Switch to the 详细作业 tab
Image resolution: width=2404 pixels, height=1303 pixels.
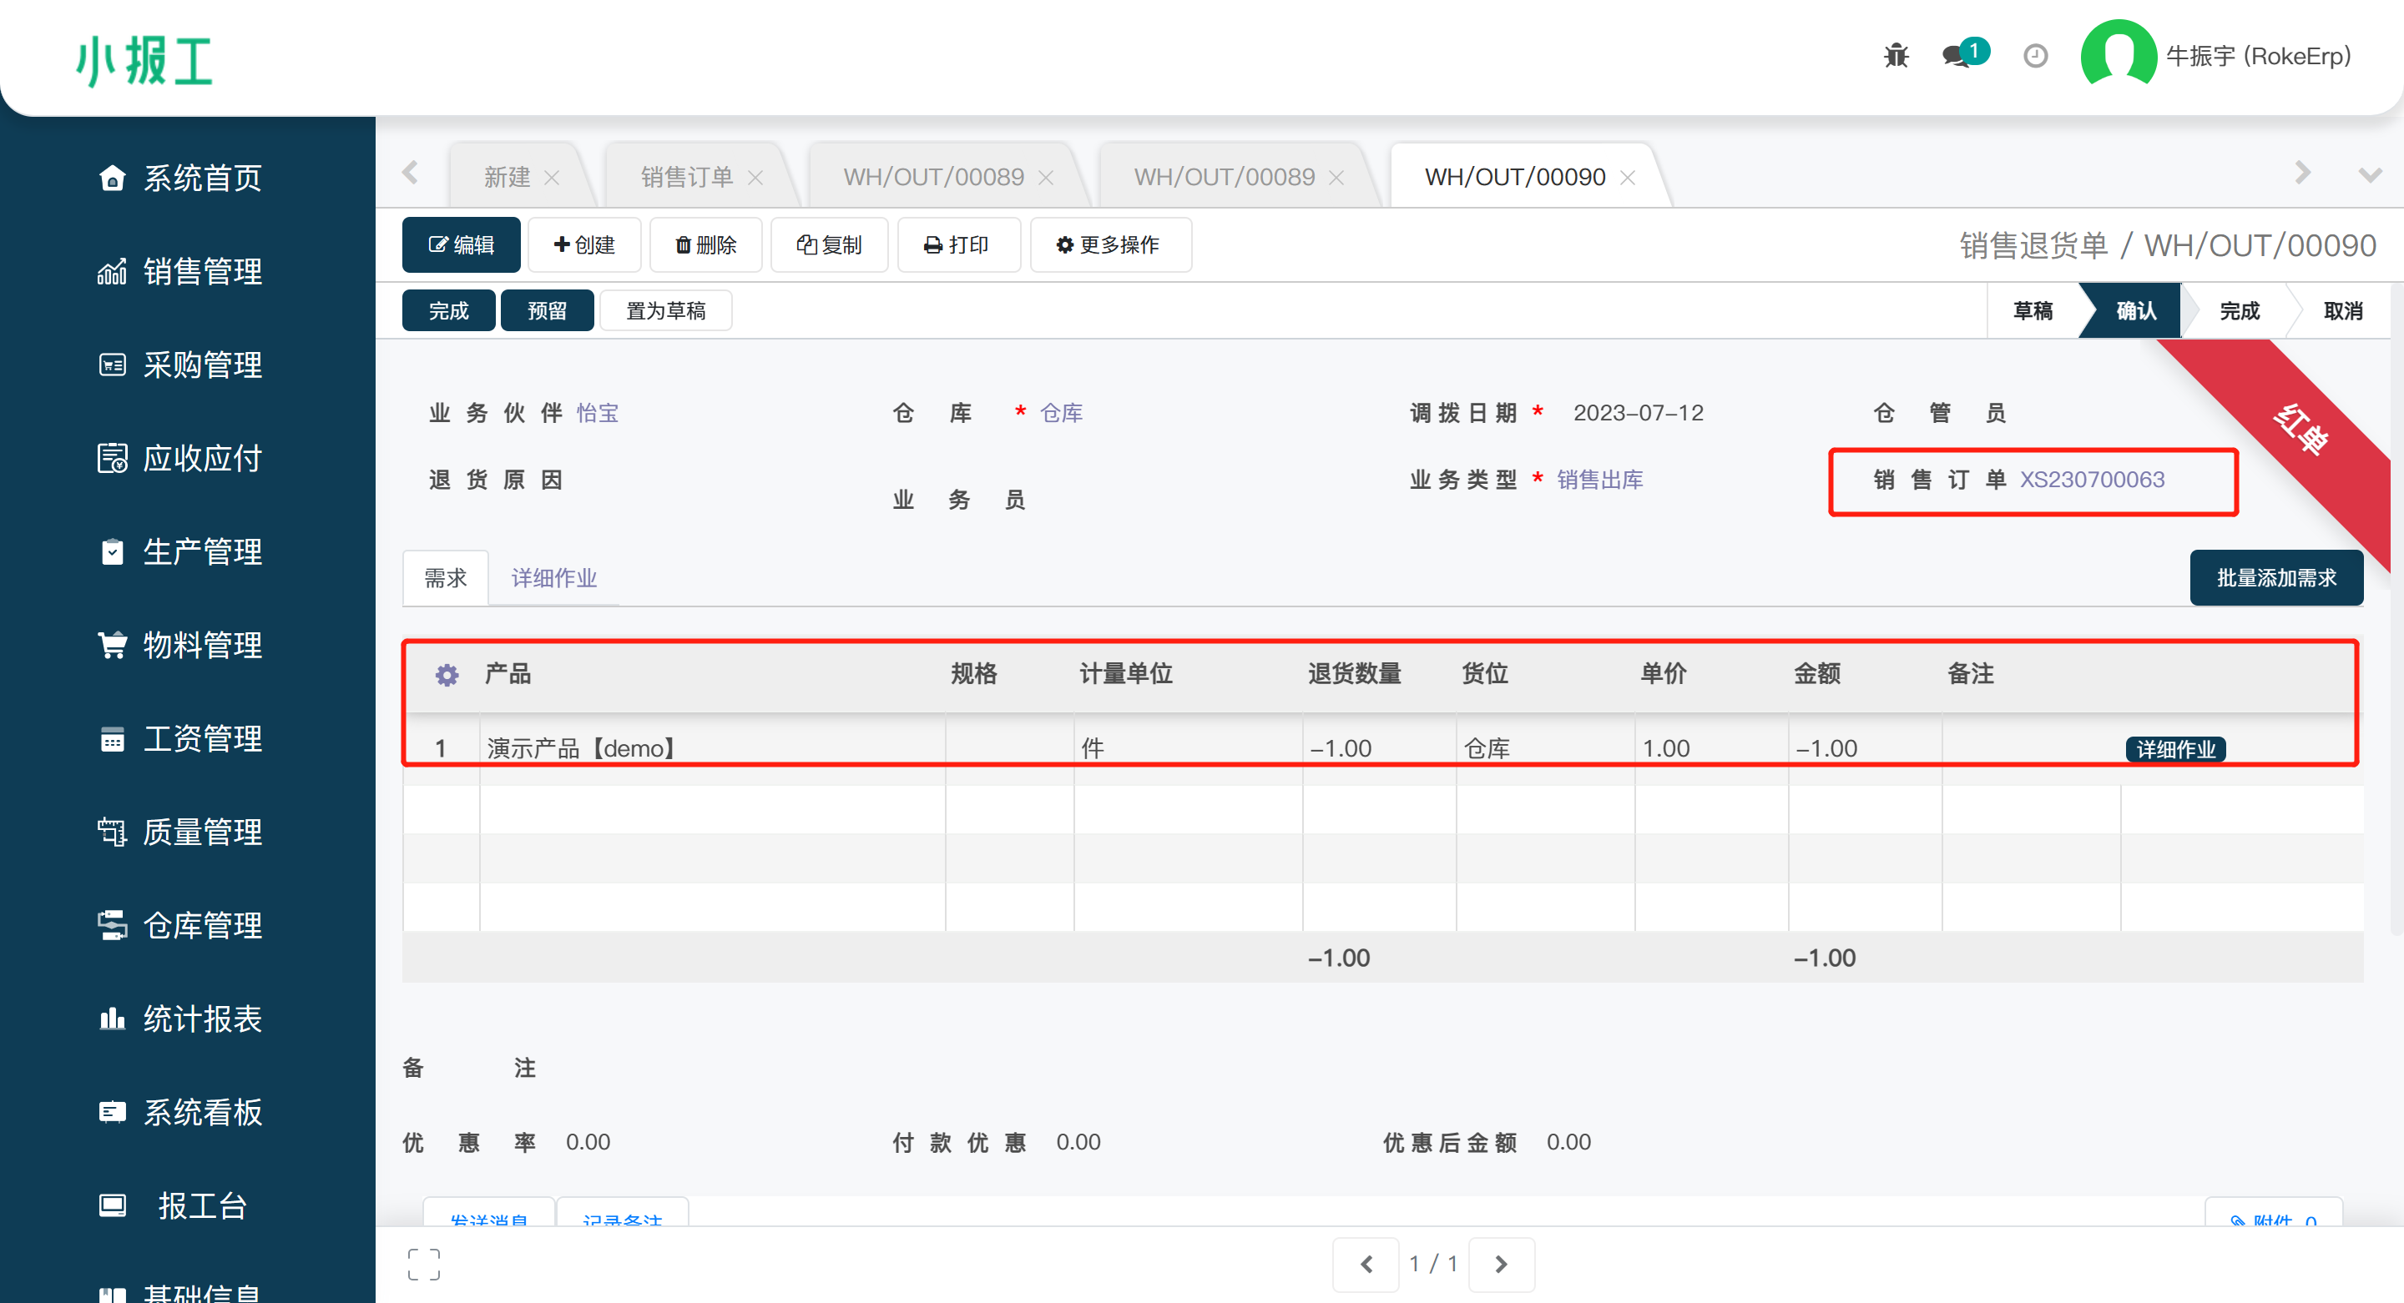point(553,578)
